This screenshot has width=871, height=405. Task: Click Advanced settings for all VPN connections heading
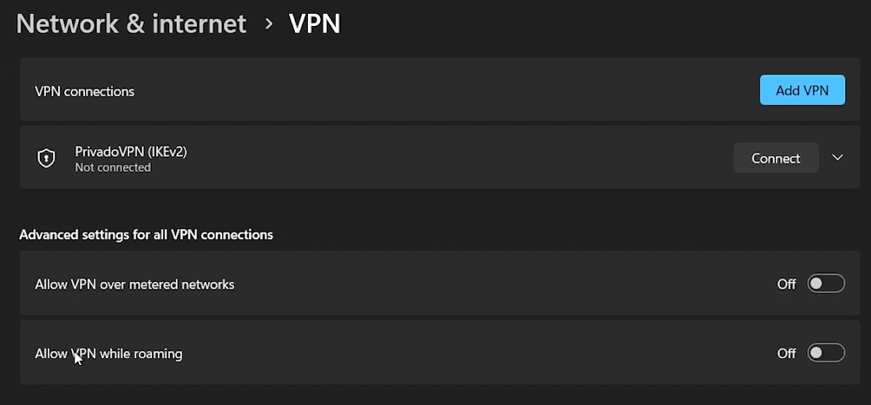146,234
